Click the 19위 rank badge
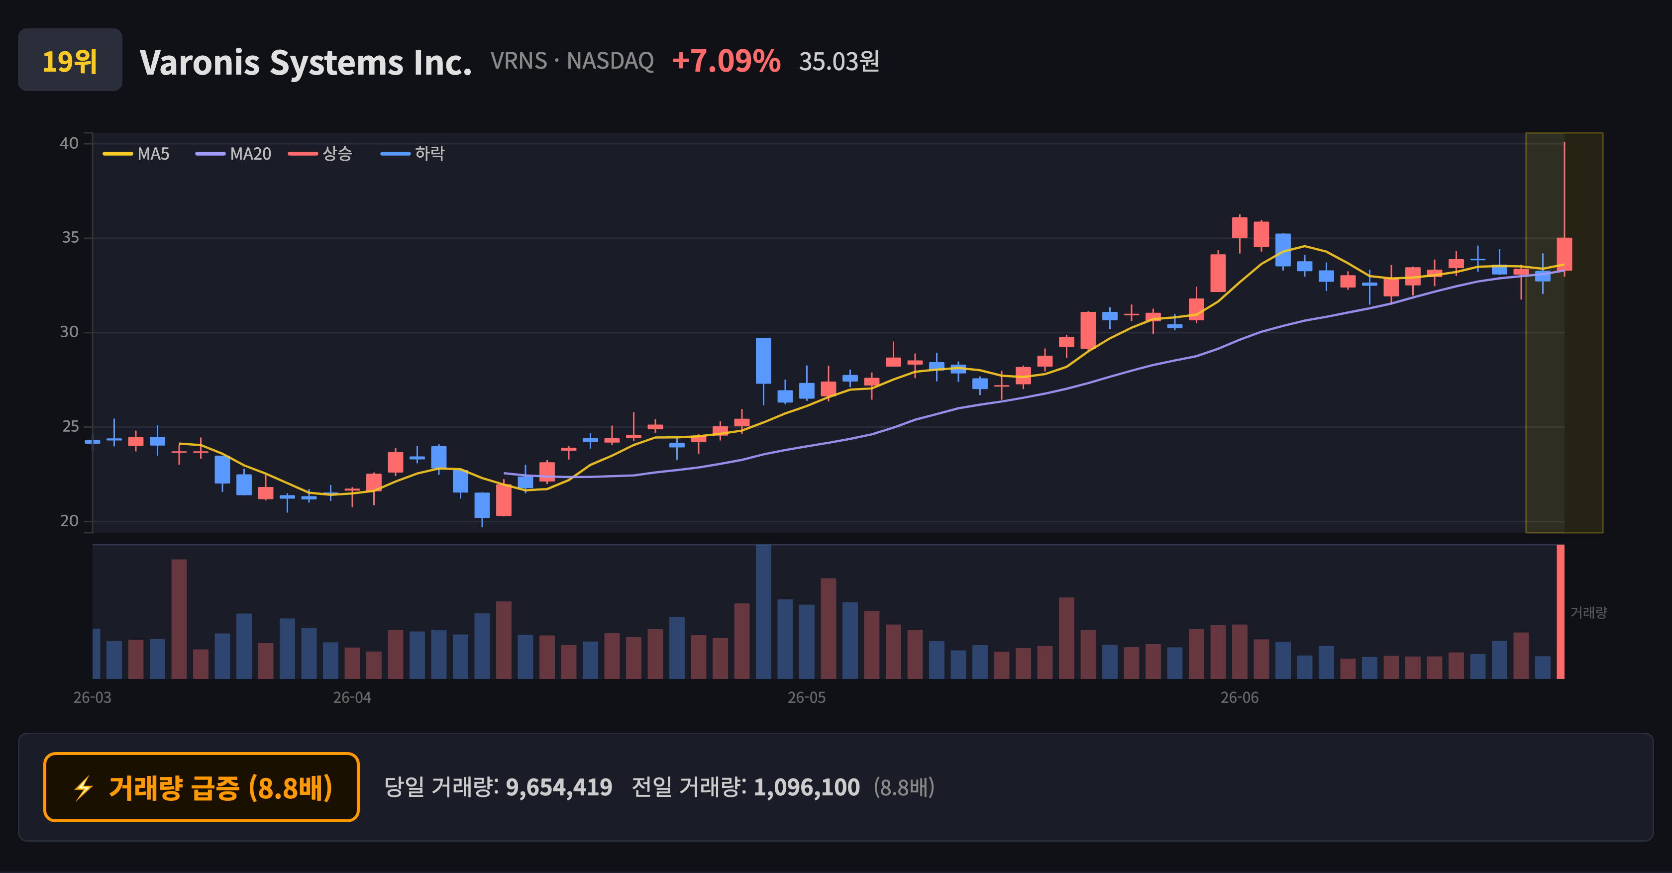Image resolution: width=1672 pixels, height=873 pixels. pos(70,60)
